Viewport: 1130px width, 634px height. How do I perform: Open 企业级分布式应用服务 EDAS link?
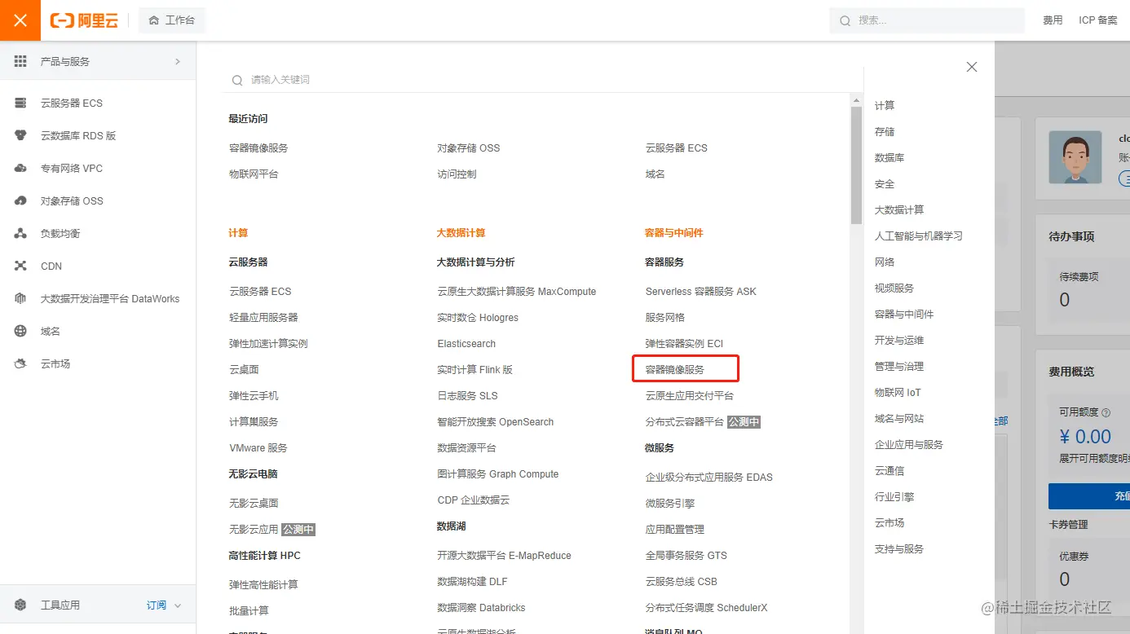coord(709,478)
